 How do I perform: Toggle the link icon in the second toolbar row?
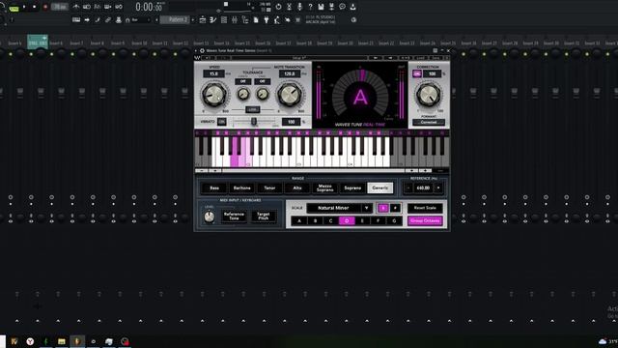click(x=107, y=19)
